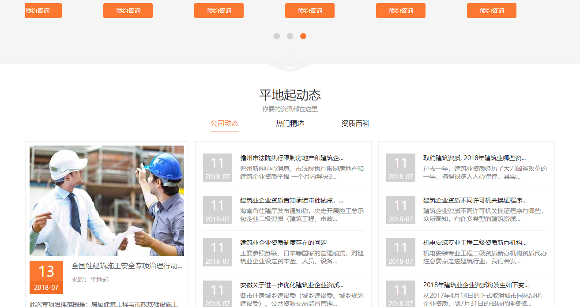This screenshot has width=580, height=307.
Task: Click the first carousel indicator dot
Action: tap(277, 36)
